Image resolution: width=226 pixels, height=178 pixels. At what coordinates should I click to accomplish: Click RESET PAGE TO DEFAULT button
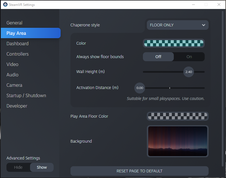coord(139,171)
